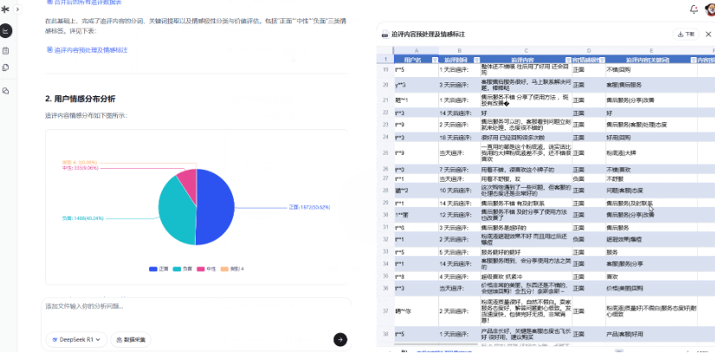
Task: Click 负面 pie chart data label
Action: tap(83, 218)
